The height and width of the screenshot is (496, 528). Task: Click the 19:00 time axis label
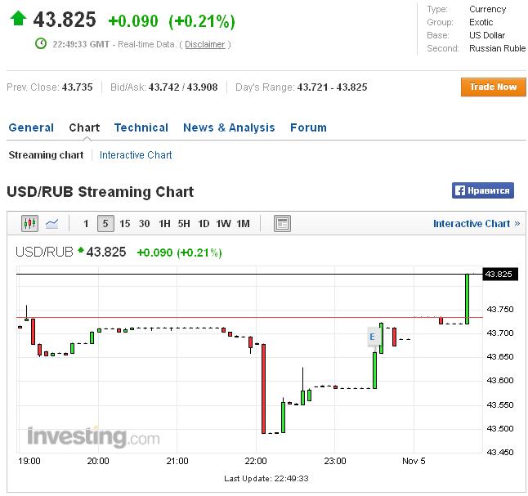tap(29, 461)
